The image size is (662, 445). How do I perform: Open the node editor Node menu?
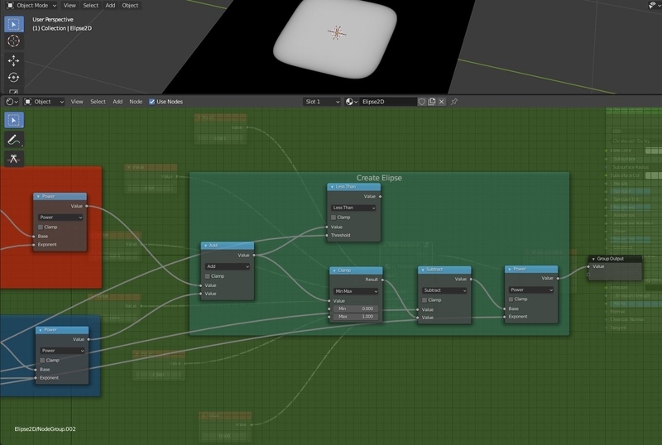point(136,102)
